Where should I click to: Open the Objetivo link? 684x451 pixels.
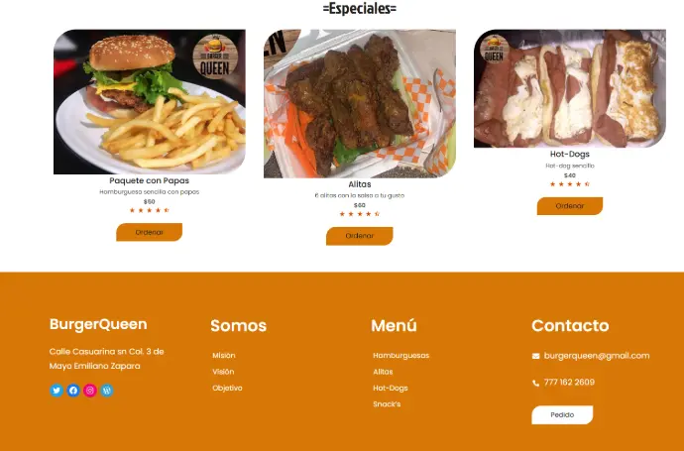(x=227, y=388)
